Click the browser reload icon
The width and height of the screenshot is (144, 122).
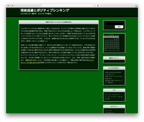[94, 5]
